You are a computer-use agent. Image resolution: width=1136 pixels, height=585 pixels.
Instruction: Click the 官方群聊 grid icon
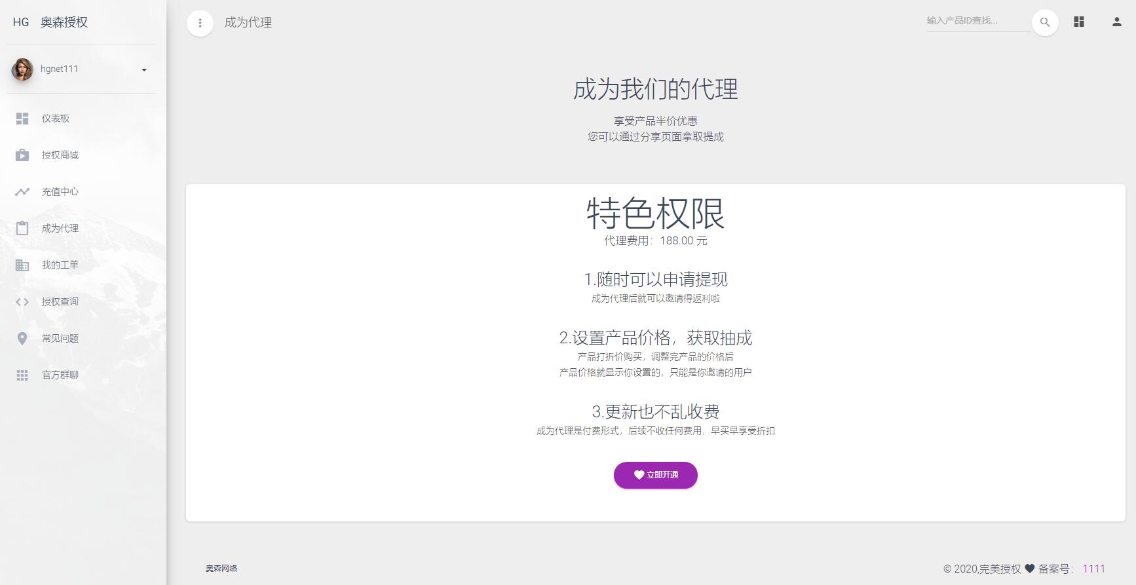click(22, 375)
